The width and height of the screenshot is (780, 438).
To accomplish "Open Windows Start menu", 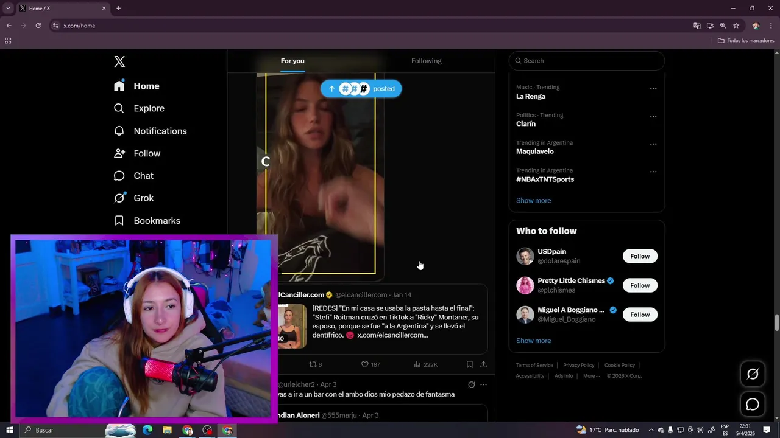I will pyautogui.click(x=9, y=430).
